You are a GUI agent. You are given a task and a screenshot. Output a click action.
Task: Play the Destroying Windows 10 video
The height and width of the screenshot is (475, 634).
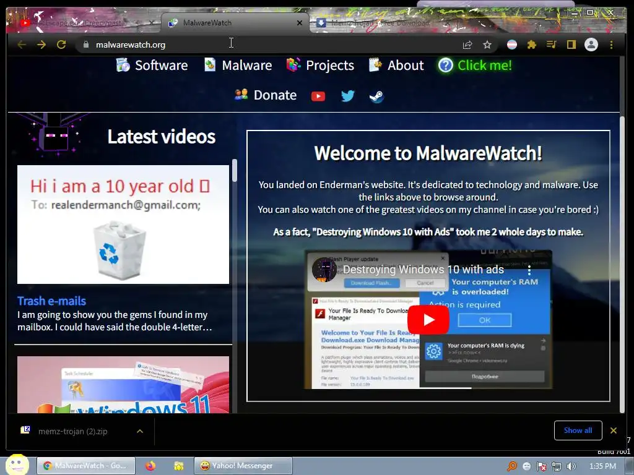pyautogui.click(x=428, y=320)
